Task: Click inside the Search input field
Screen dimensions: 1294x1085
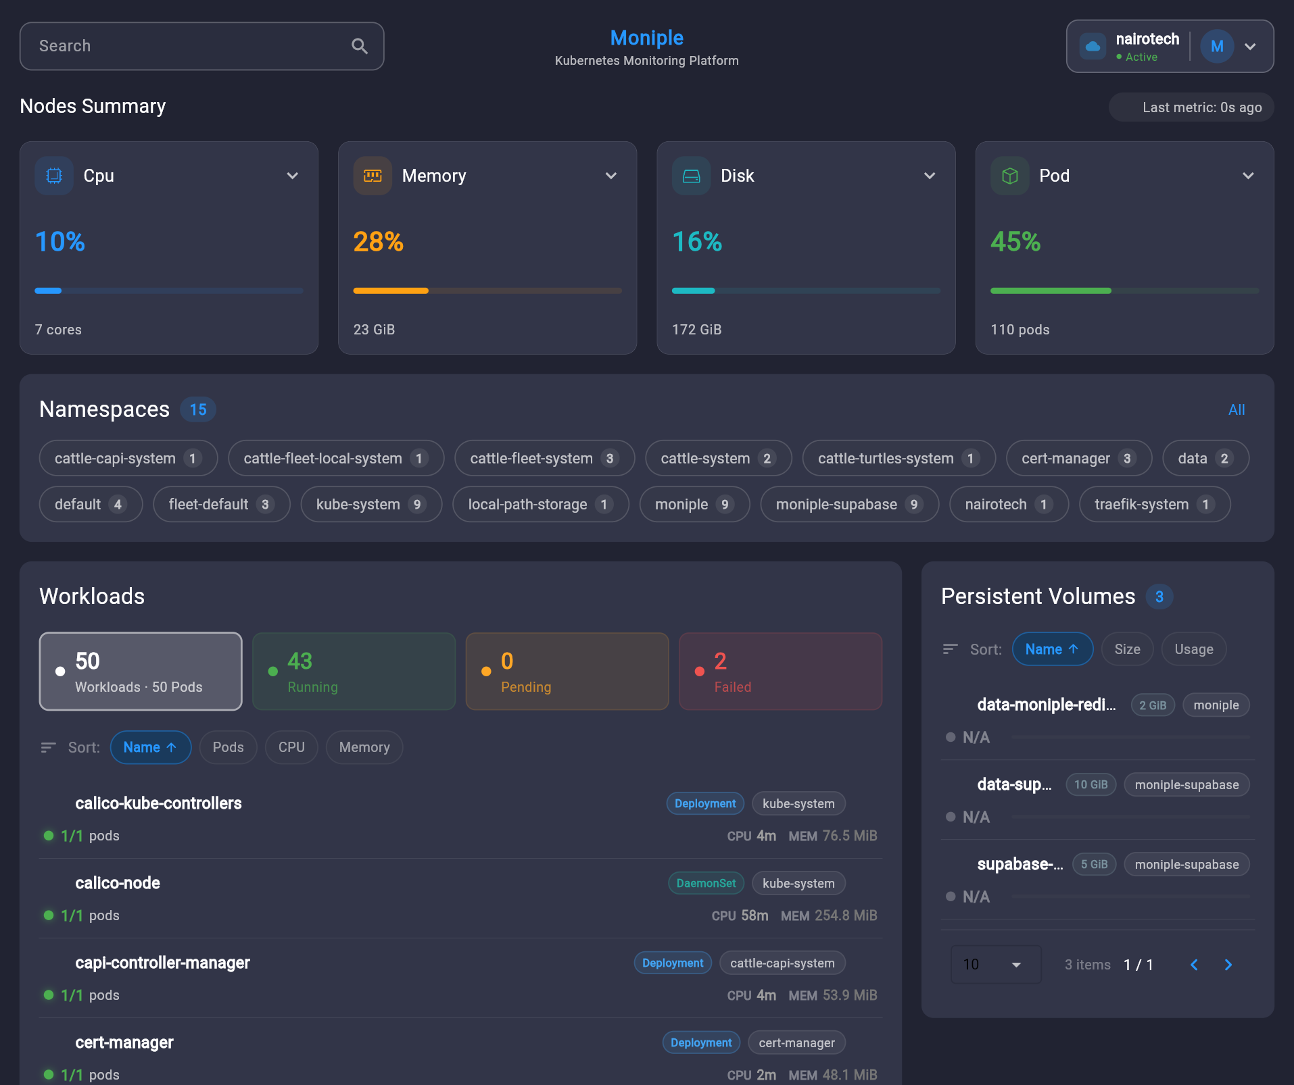Action: (x=169, y=46)
